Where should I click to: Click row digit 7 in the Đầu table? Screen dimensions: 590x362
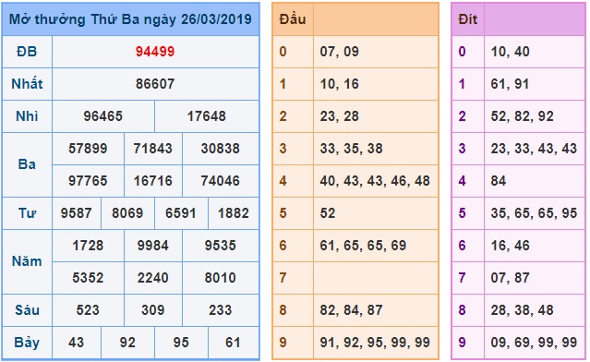click(x=283, y=278)
